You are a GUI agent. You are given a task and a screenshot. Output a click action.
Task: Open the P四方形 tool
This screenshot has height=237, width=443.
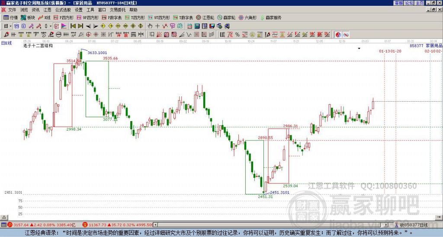(x=64, y=17)
